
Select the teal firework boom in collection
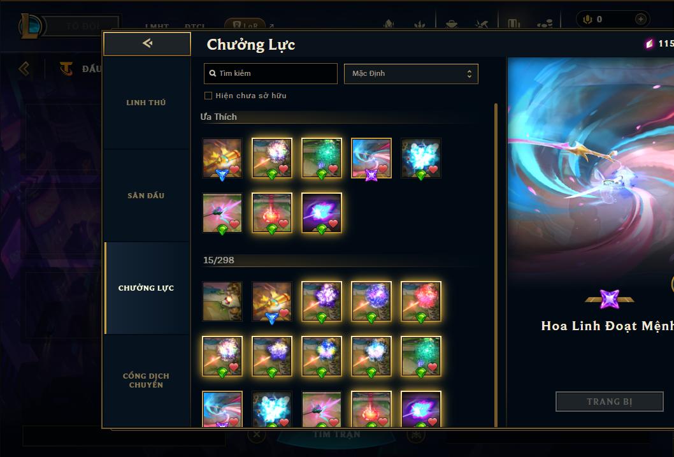(x=421, y=356)
